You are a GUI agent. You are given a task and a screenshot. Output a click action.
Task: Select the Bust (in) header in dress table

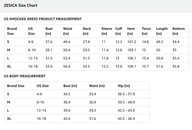click(49, 31)
